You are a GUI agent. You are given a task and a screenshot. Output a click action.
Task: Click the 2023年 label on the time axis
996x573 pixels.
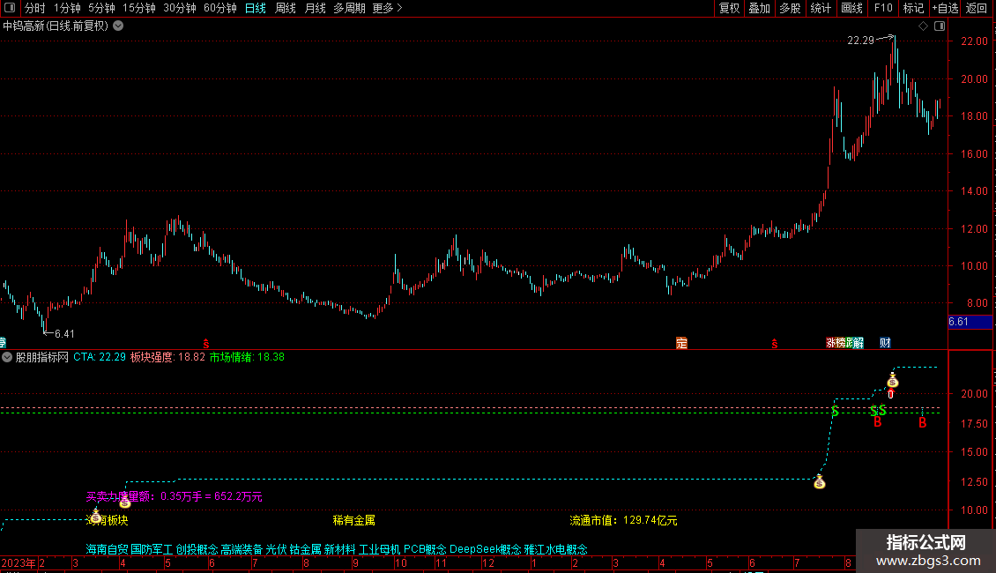19,562
